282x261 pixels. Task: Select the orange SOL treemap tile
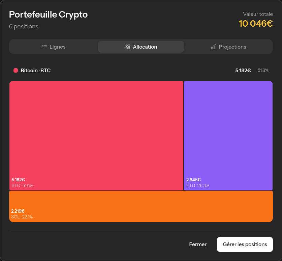click(x=141, y=206)
